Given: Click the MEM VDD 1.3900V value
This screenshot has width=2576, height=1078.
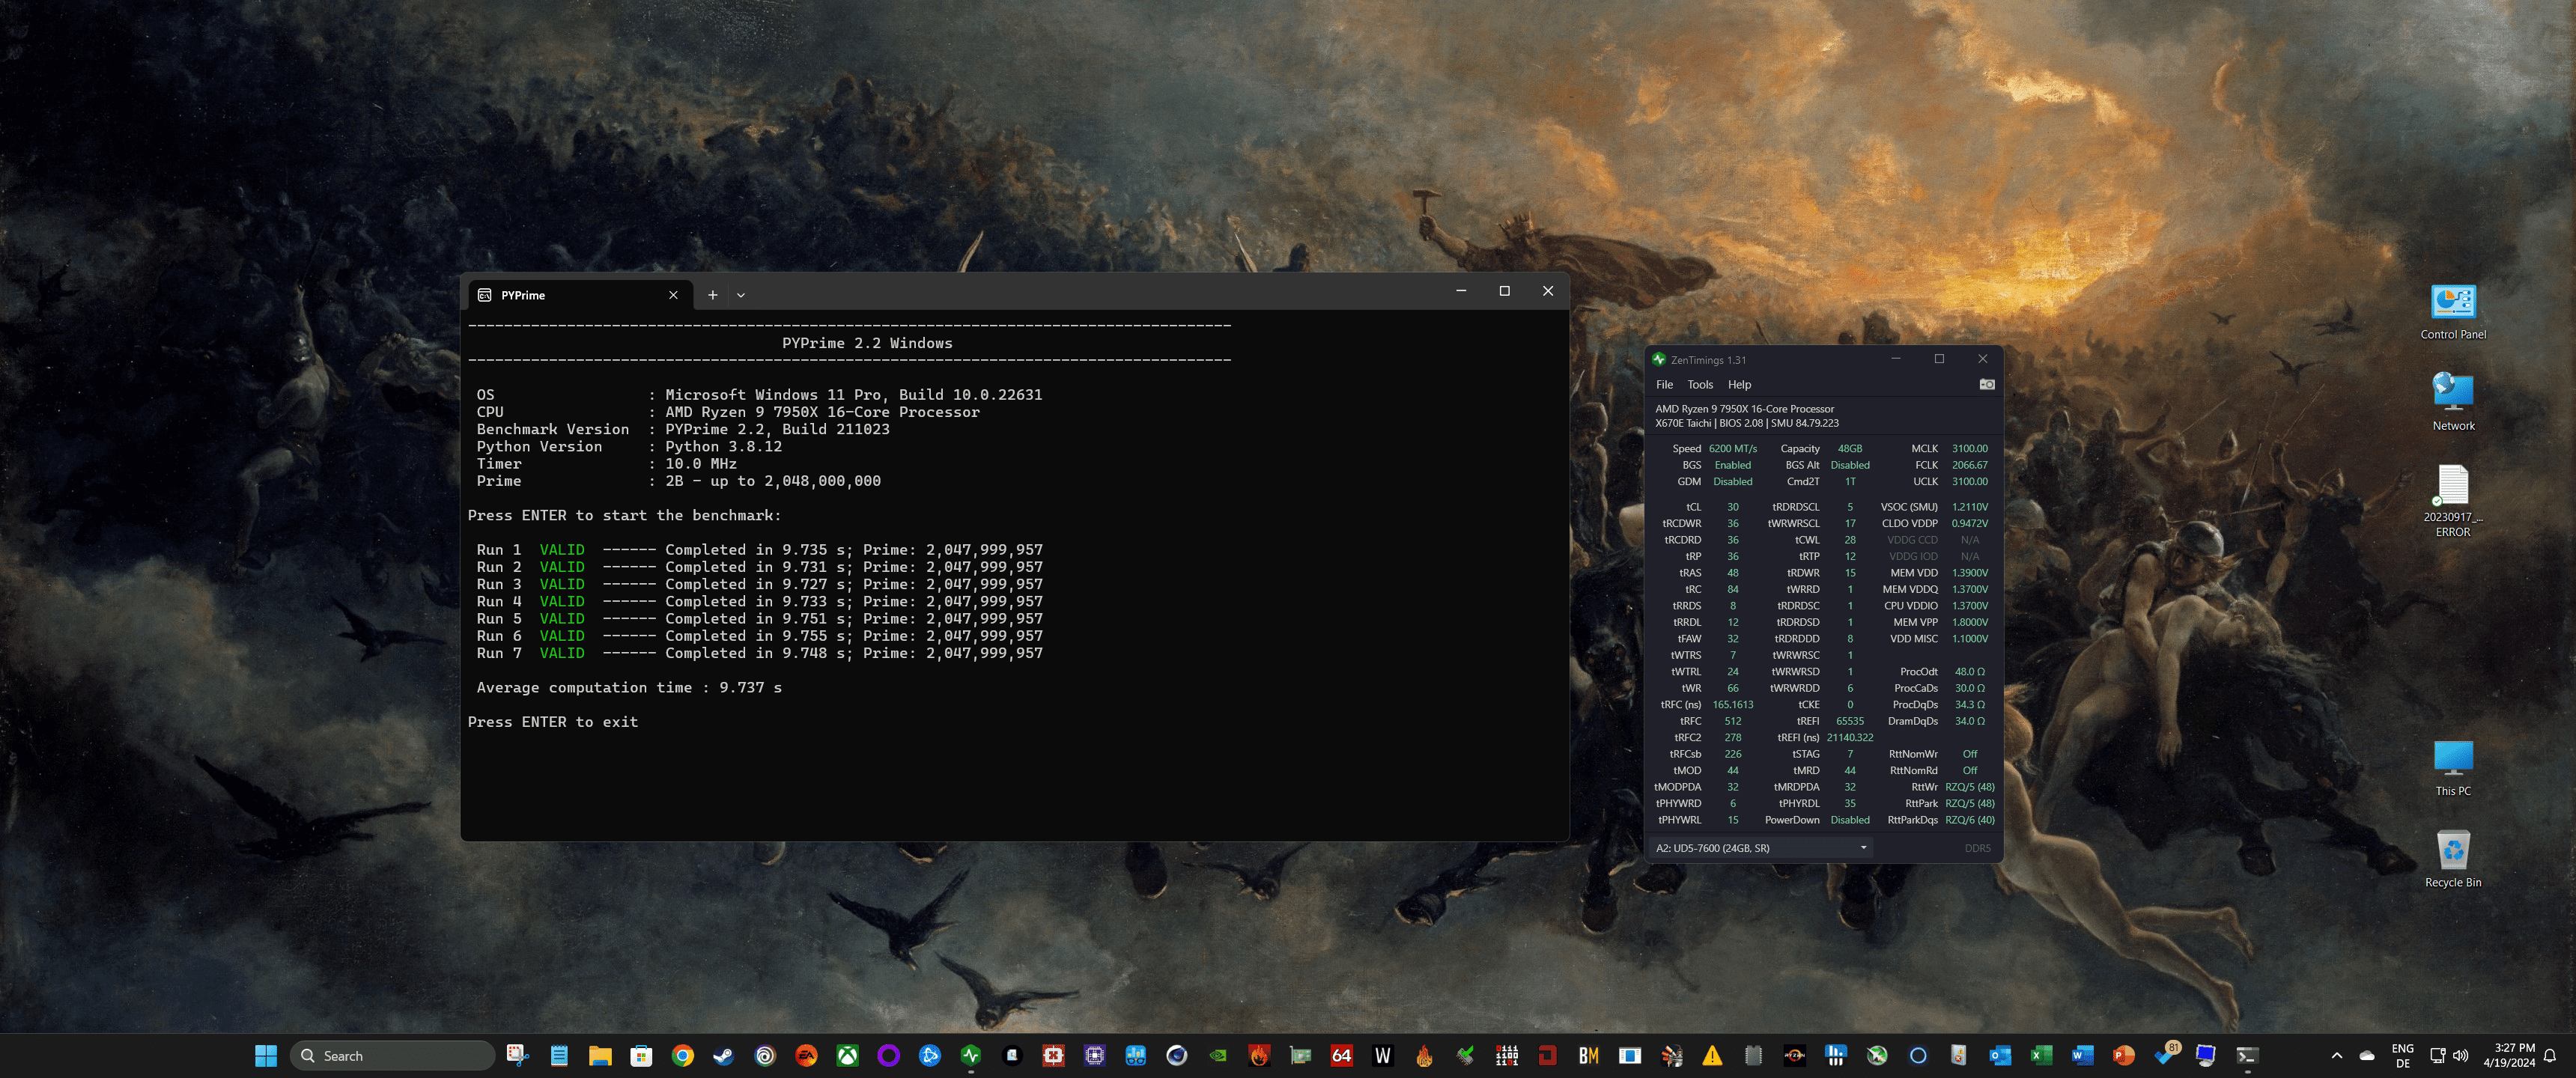Looking at the screenshot, I should (1969, 573).
